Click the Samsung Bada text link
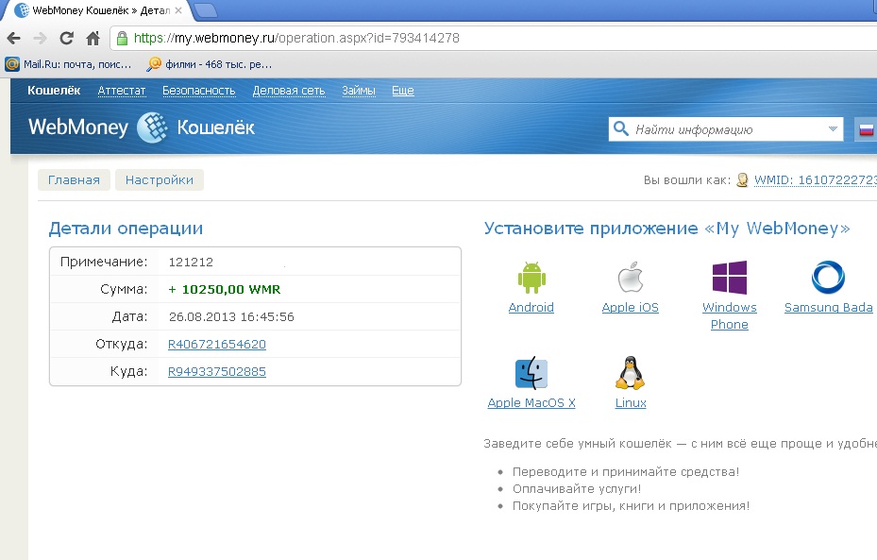Viewport: 877px width, 560px height. [828, 307]
